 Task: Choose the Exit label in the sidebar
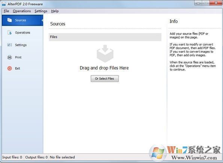tap(18, 69)
